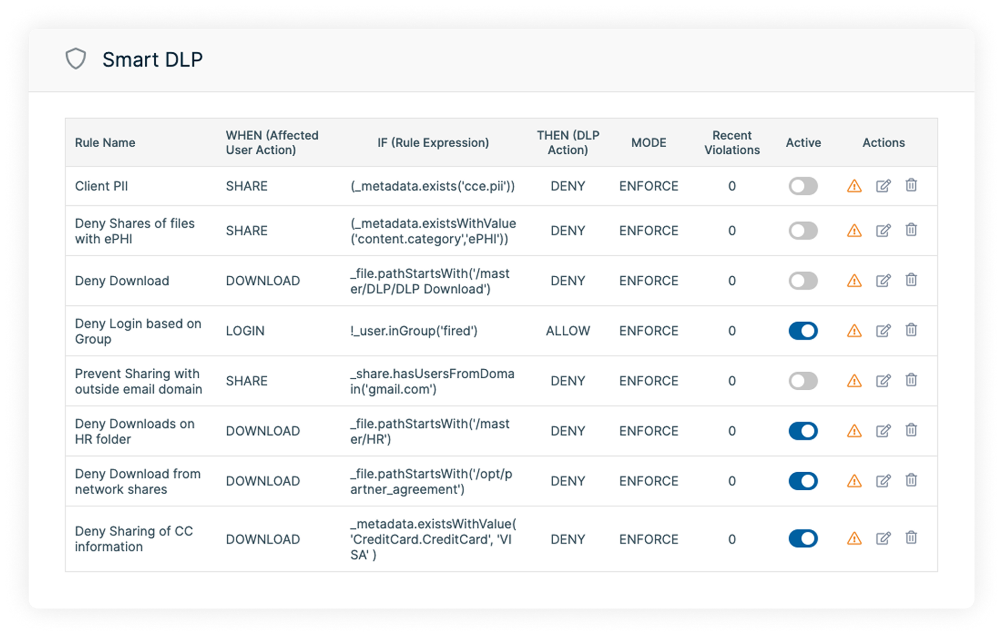Screen dimensions: 1003x637
Task: Activate Prevent Sharing with outside email domain toggle
Action: click(803, 381)
